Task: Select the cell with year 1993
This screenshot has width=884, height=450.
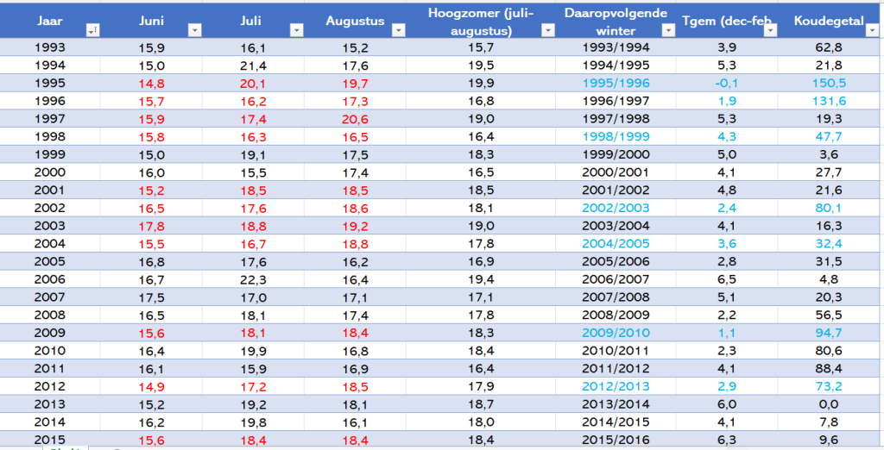Action: (x=50, y=47)
